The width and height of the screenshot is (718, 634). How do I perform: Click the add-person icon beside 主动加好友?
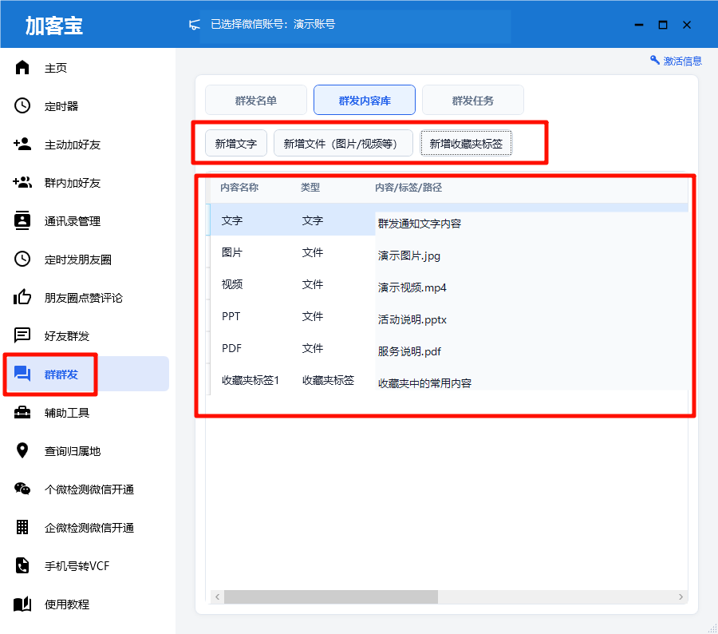[x=22, y=144]
